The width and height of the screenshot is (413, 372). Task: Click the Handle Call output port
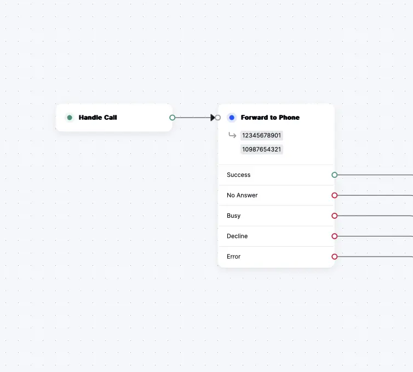(172, 118)
